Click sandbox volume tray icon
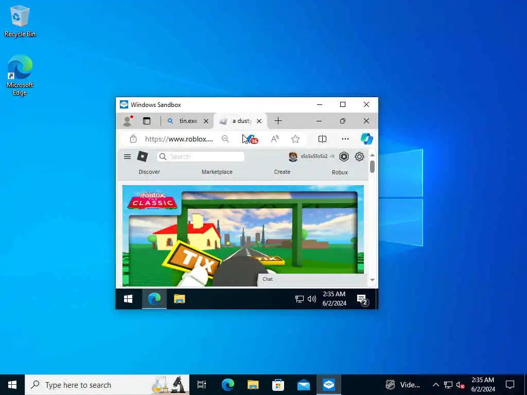Screen dimensions: 527x395 [311, 299]
